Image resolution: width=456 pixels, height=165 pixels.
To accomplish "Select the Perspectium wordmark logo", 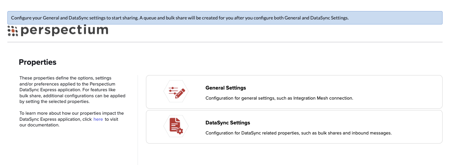I will (x=58, y=31).
